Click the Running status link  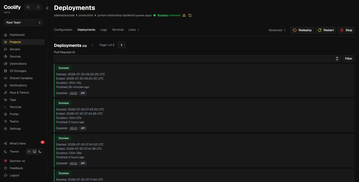162,15
